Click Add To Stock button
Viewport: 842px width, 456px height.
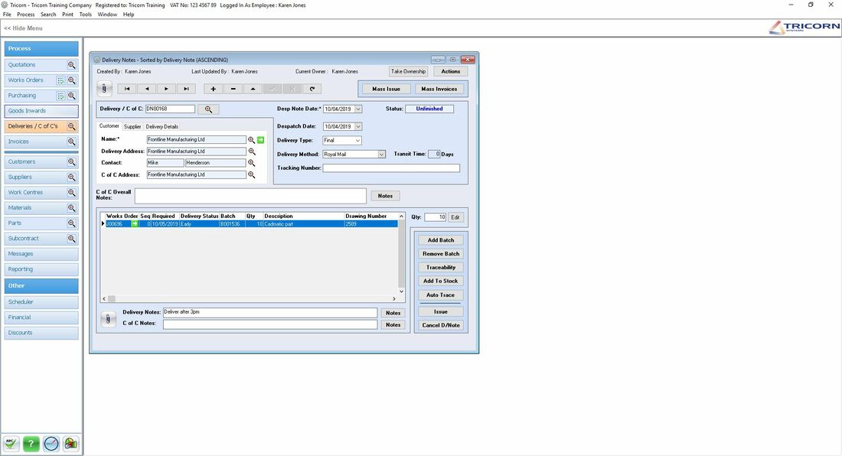441,281
